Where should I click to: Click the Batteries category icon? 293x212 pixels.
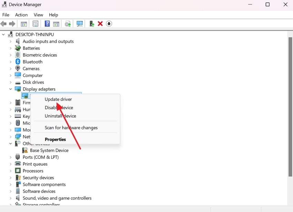(18, 48)
